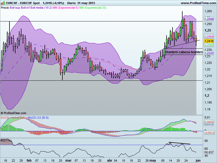Click the candlestick chart icon
The image size is (217, 163).
click(4, 3)
